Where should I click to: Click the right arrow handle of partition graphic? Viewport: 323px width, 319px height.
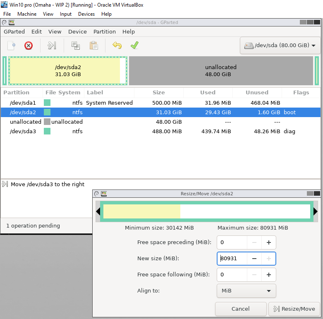tap(316, 211)
